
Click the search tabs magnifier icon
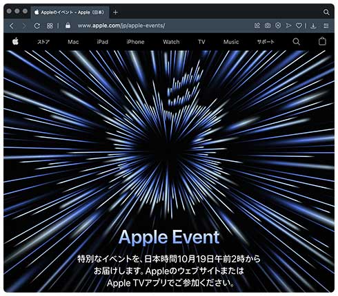326,12
